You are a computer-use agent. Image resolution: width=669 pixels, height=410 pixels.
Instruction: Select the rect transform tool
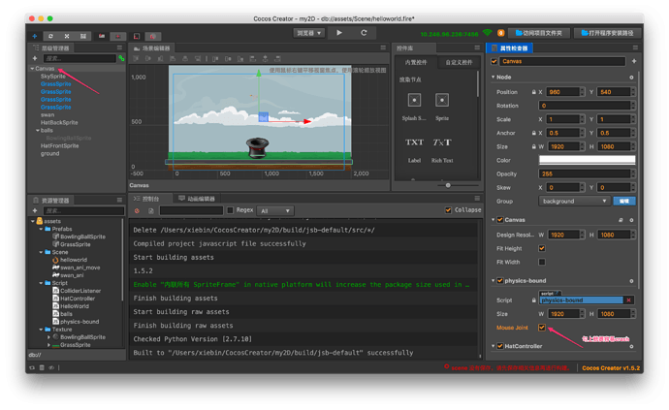coord(83,36)
